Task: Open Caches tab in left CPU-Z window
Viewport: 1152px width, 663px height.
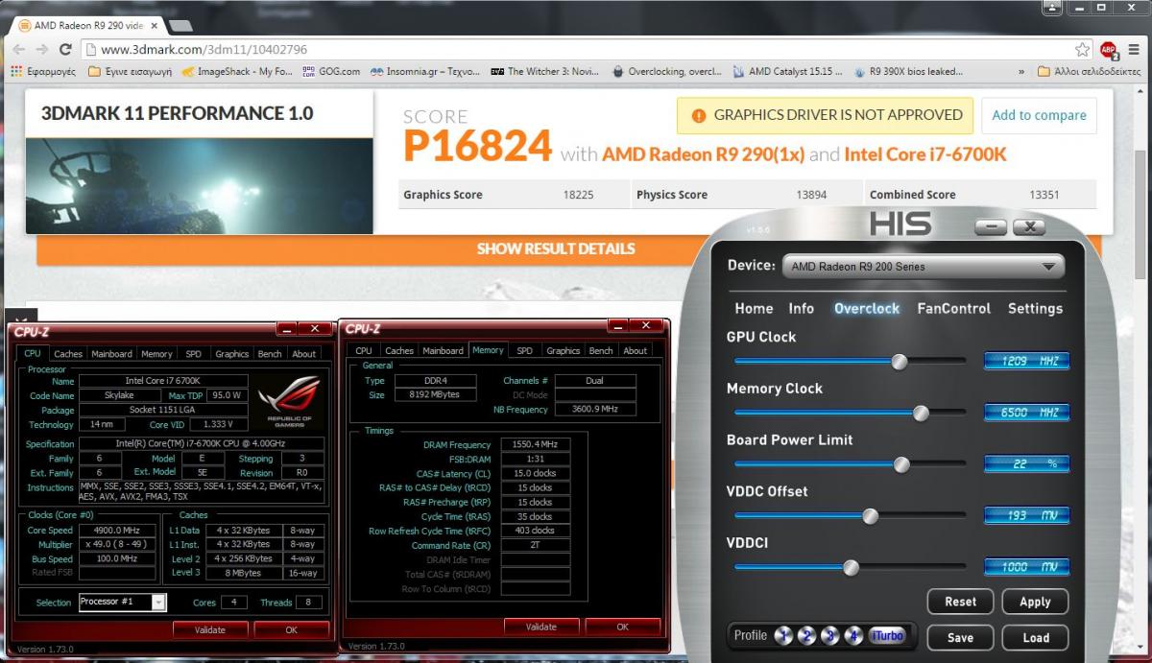Action: (68, 354)
